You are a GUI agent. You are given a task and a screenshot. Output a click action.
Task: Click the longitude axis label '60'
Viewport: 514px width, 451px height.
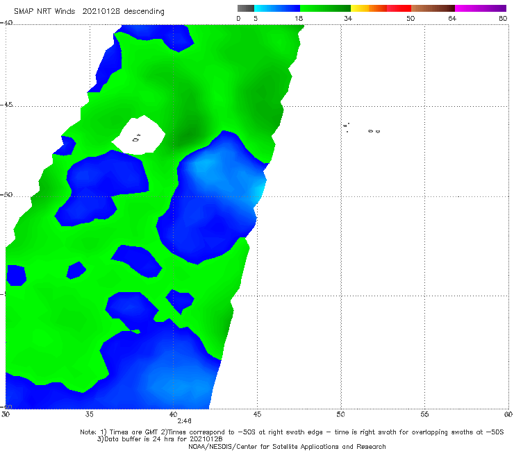(x=508, y=415)
